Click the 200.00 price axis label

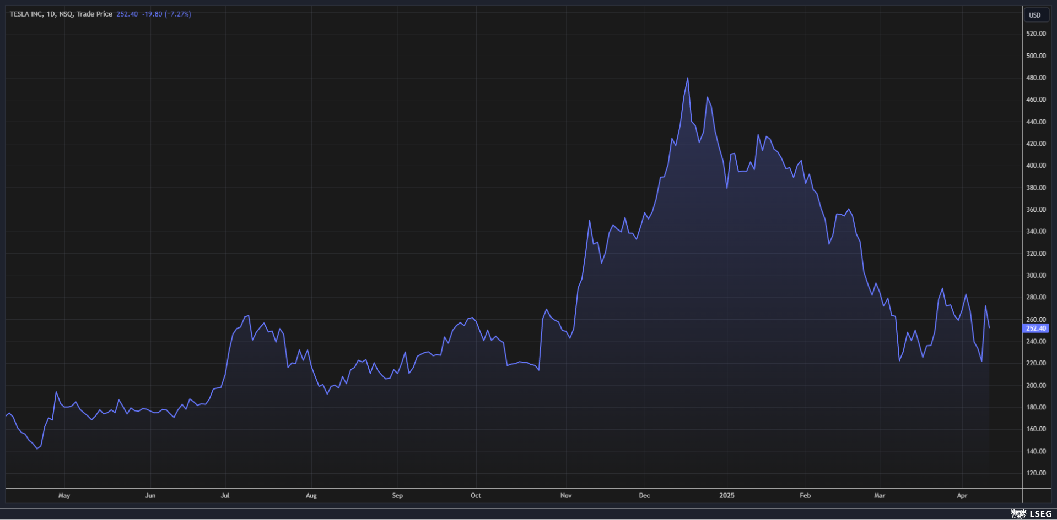[x=1036, y=385]
